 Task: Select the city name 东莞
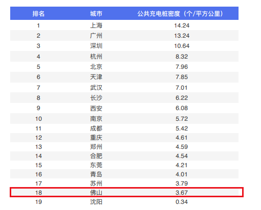[96, 165]
